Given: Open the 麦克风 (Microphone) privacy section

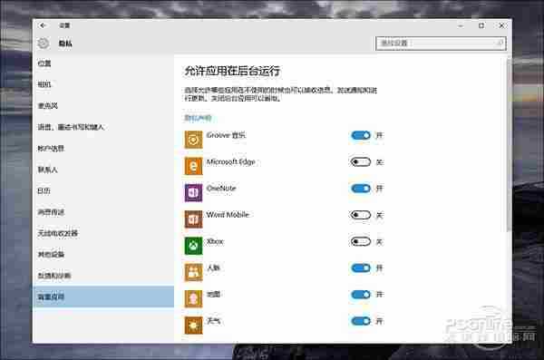Looking at the screenshot, I should 103,106.
